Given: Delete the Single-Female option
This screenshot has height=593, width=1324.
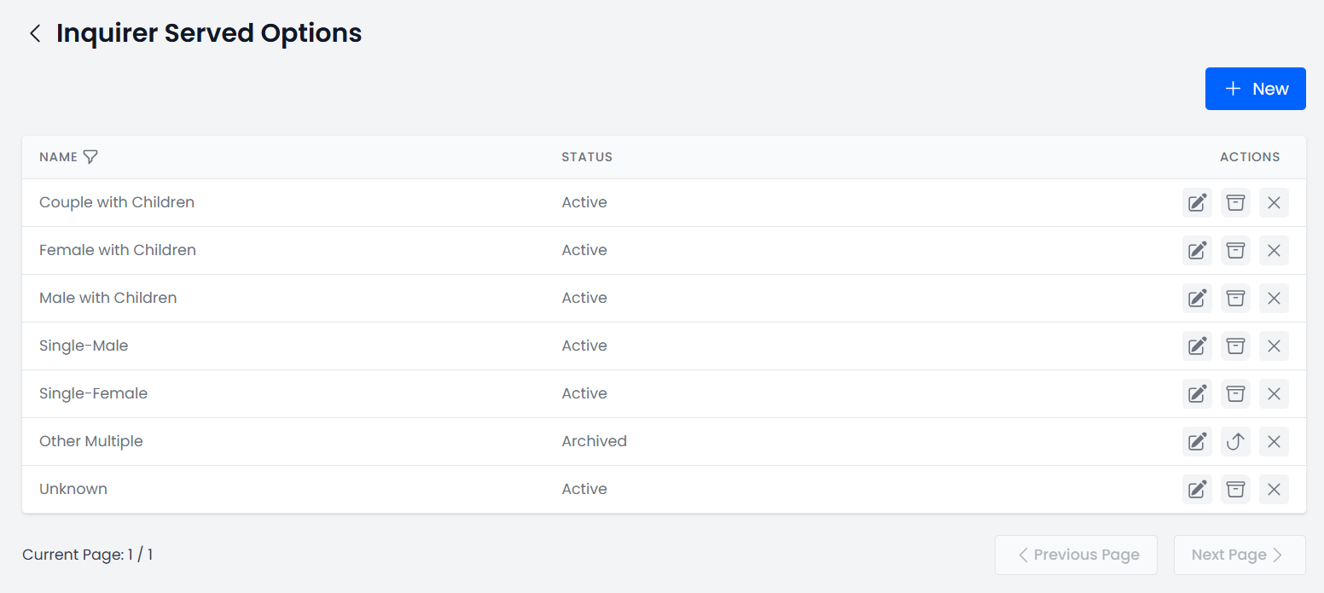Looking at the screenshot, I should (1274, 394).
